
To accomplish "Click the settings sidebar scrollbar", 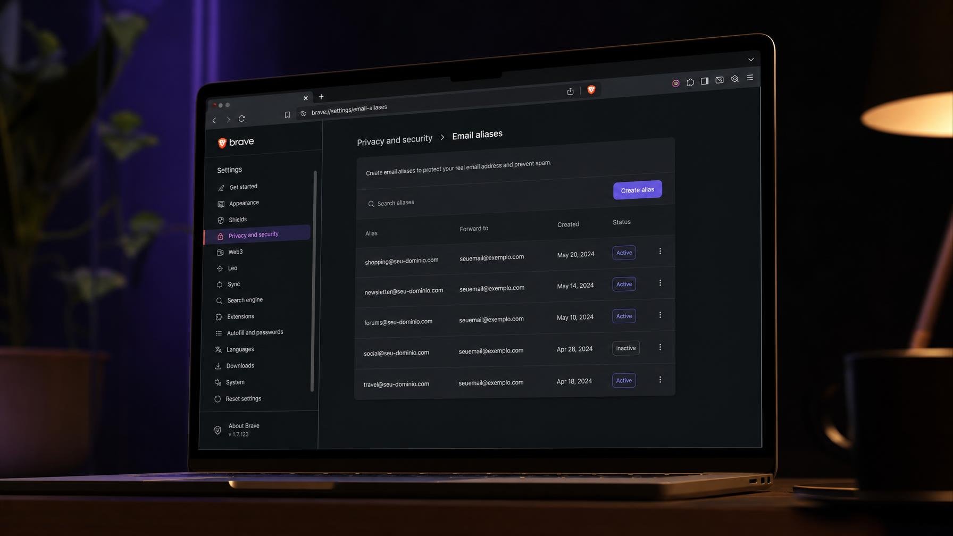I will (314, 281).
